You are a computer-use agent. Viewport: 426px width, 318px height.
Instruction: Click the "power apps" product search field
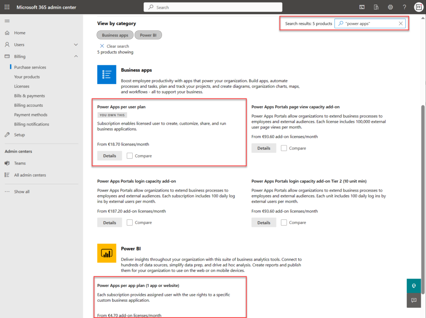(370, 23)
